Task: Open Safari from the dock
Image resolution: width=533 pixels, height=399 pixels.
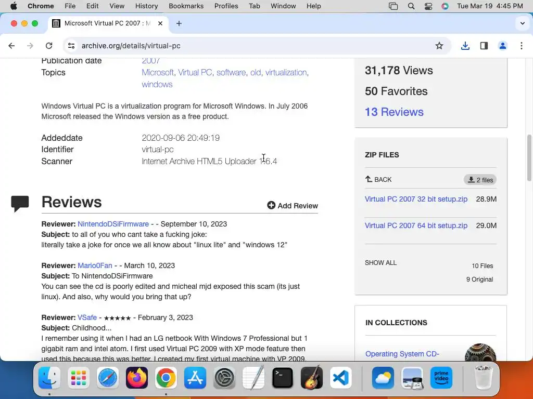Action: 108,378
